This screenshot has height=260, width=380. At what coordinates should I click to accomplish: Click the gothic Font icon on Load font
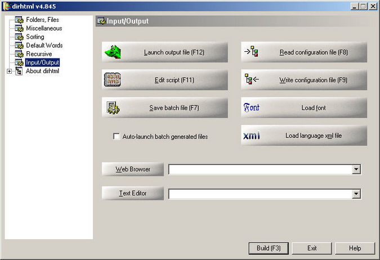251,107
